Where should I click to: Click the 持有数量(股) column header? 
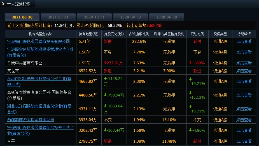click(89, 34)
